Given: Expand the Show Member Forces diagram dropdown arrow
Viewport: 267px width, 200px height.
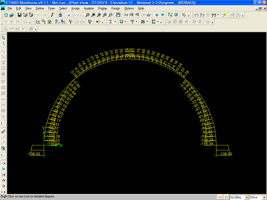Looking at the screenshot, I should pyautogui.click(x=218, y=15).
